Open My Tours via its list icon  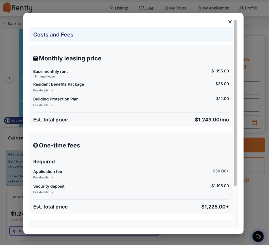tap(165, 8)
